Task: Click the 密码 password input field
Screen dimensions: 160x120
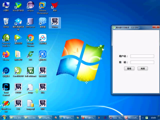Action: [142, 62]
